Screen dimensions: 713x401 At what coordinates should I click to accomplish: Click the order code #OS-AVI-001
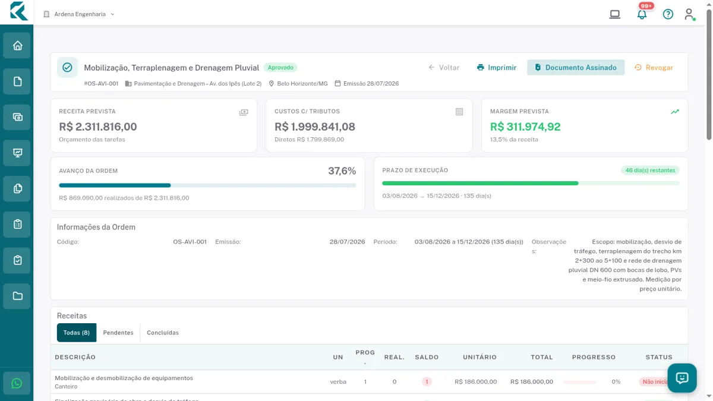click(101, 84)
